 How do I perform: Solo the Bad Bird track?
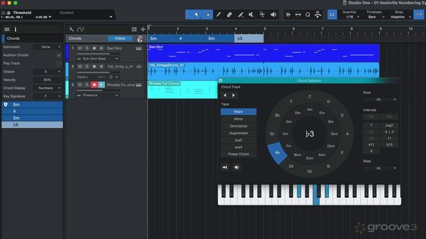87,48
